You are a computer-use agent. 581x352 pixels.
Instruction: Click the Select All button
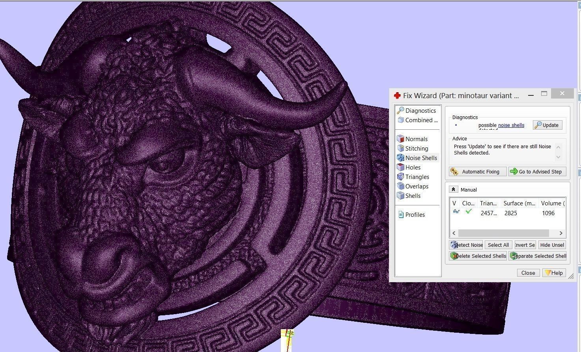tap(498, 245)
